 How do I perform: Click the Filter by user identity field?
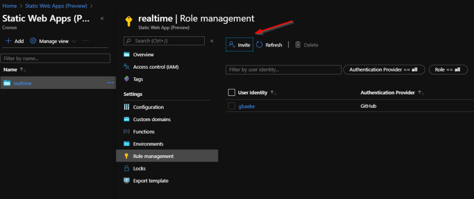pos(283,70)
